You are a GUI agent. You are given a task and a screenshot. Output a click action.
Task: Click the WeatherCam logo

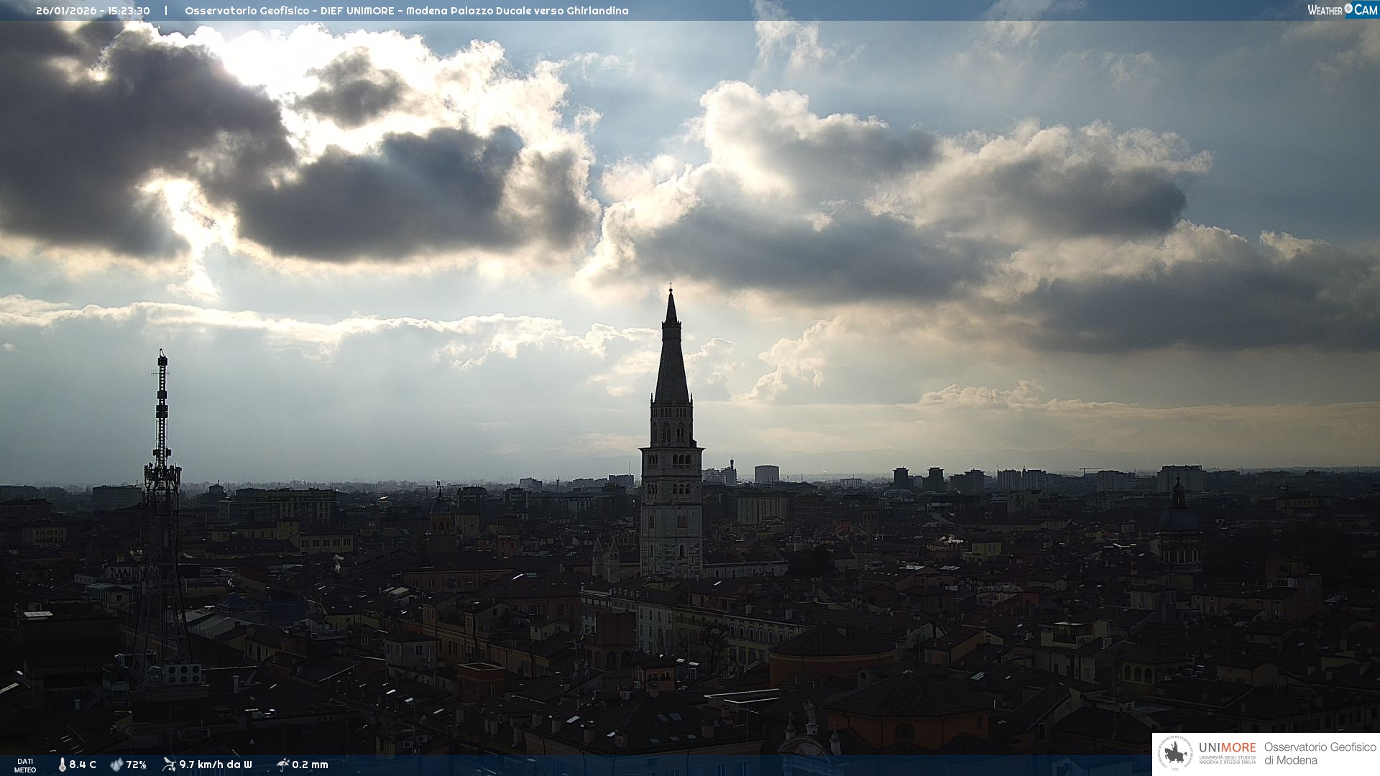click(1342, 10)
